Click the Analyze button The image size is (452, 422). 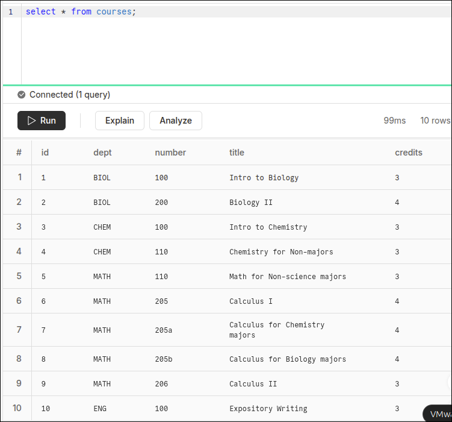(x=176, y=121)
